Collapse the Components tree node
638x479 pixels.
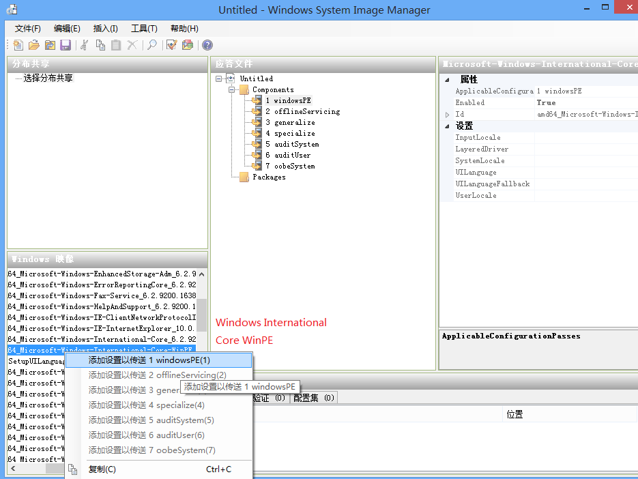pyautogui.click(x=231, y=89)
